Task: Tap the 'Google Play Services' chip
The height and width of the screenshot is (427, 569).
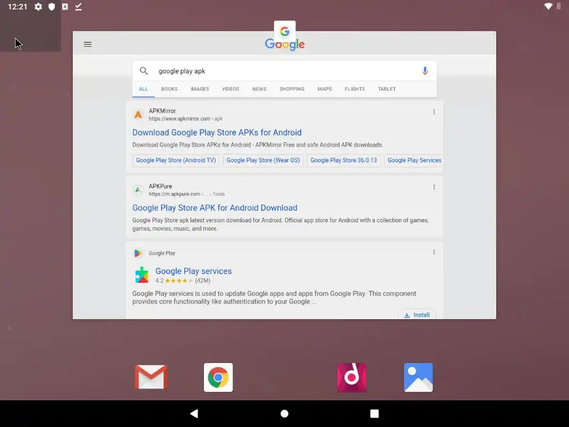Action: pos(414,160)
